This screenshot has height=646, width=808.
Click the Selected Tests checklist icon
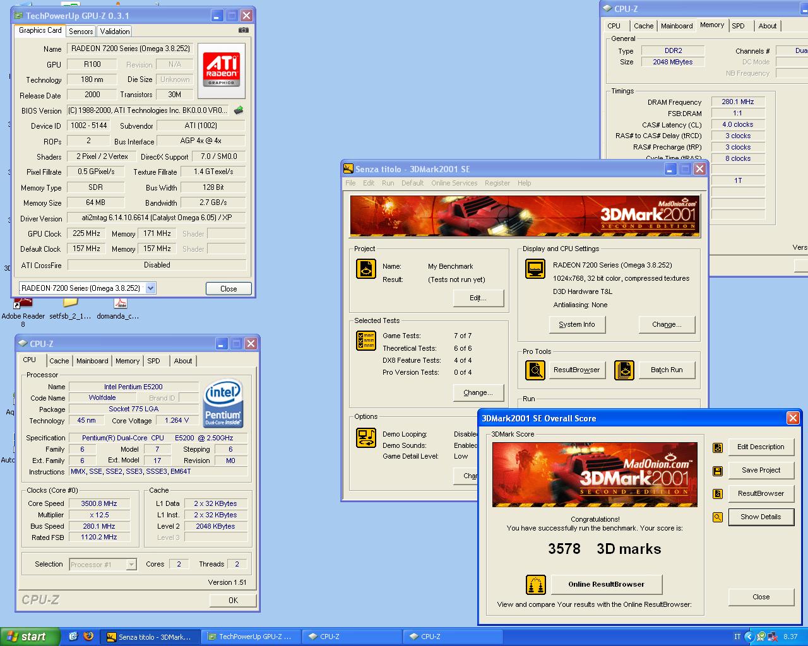tap(366, 341)
